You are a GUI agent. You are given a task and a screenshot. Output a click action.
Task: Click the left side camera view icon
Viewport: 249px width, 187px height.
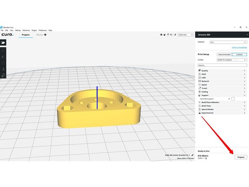171,35
